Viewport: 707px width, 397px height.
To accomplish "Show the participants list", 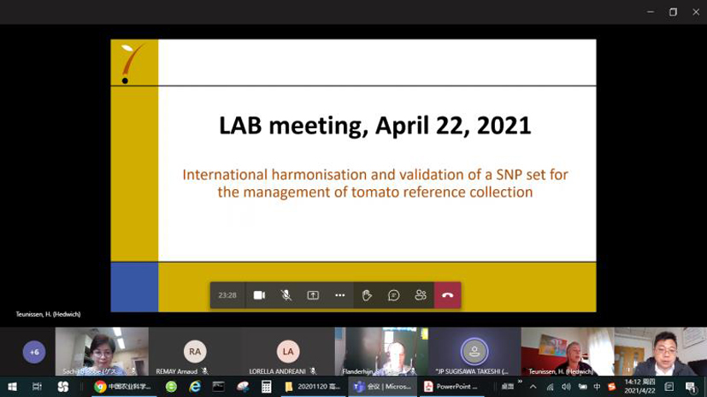I will (x=421, y=295).
